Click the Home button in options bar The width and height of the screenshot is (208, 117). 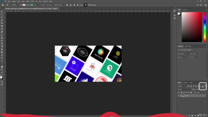pyautogui.click(x=3, y=5)
